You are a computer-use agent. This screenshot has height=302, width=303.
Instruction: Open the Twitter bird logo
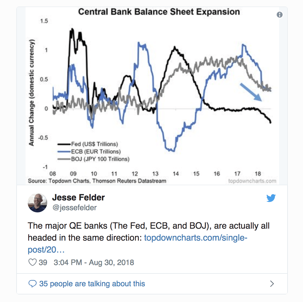point(271,198)
